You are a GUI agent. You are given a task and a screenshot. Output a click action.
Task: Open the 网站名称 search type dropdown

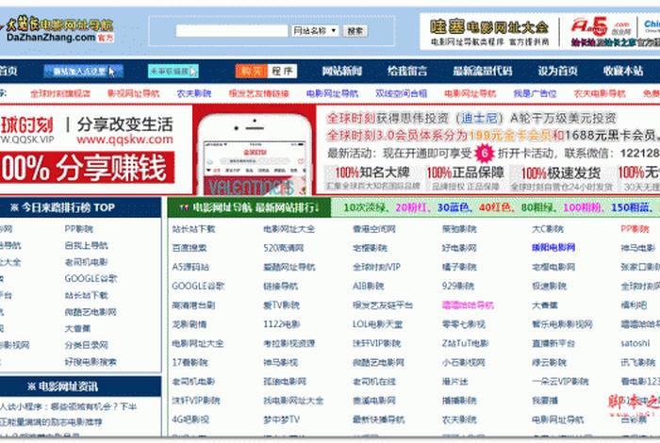tap(314, 31)
